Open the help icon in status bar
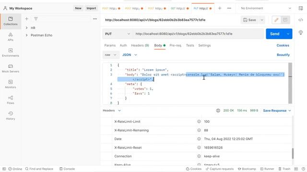This screenshot has width=307, height=172. pos(303,169)
